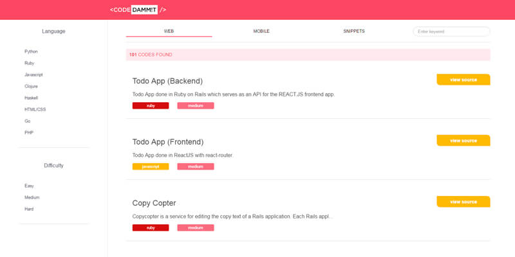
Task: View source of Todo App (Frontend)
Action: (x=463, y=141)
